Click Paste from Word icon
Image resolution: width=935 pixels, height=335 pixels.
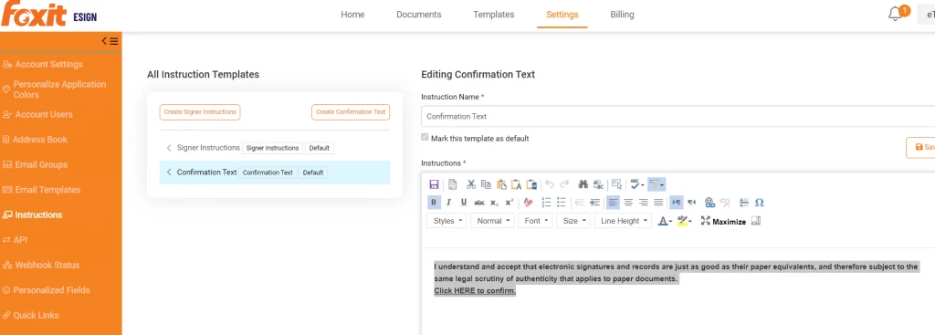(x=531, y=184)
